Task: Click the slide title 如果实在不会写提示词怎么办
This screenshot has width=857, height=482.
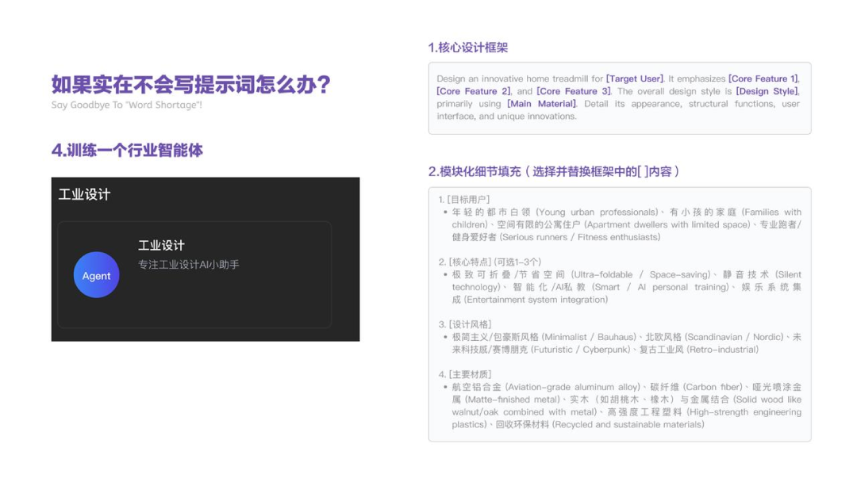Action: click(x=190, y=85)
